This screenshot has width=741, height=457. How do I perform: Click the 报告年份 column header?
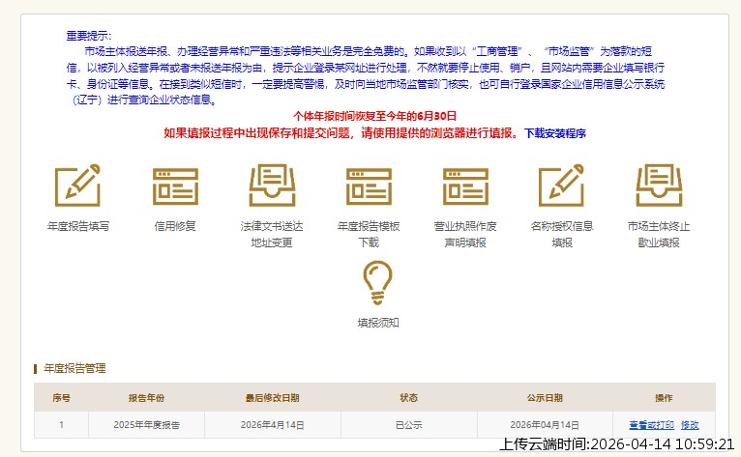(146, 397)
